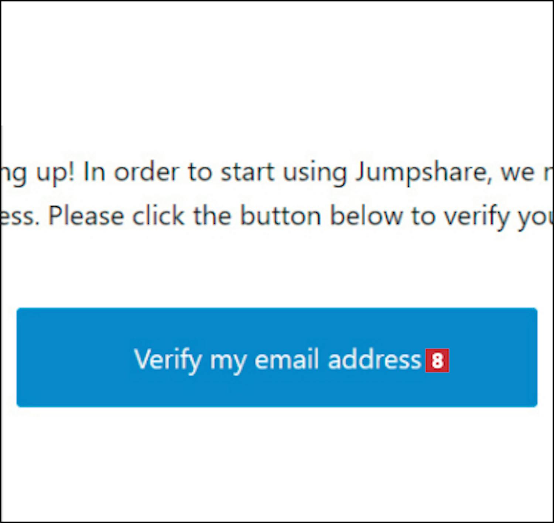Click the word button in the message text
This screenshot has height=523, width=554.
[x=280, y=216]
